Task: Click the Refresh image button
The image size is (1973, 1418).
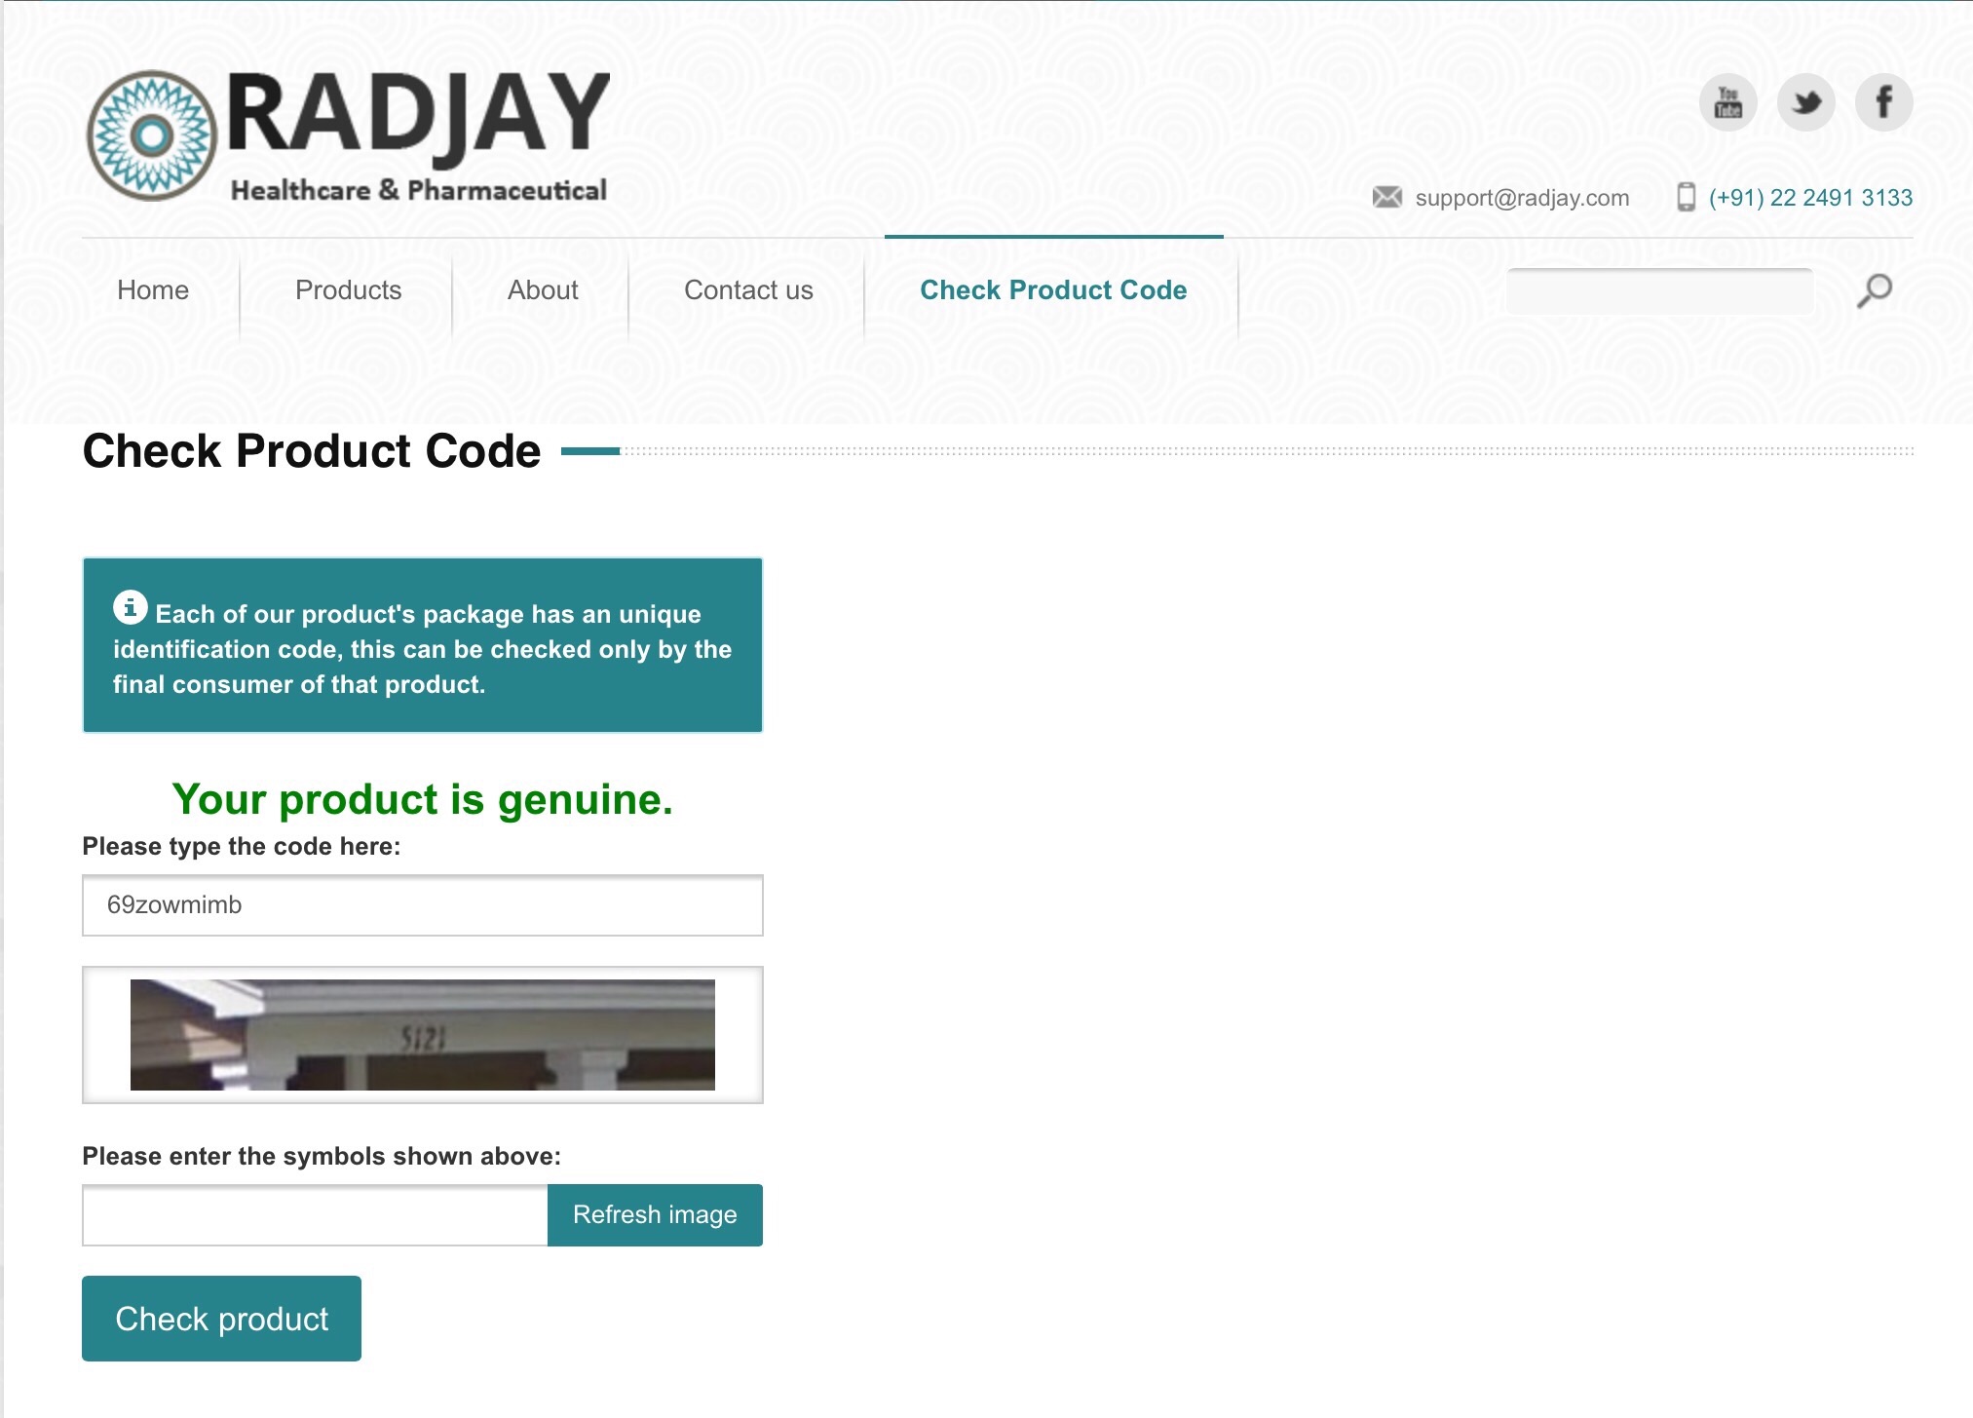Action: 654,1214
